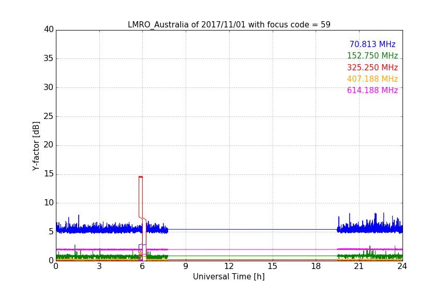Image resolution: width=447 pixels, height=298 pixels.
Task: Click the red 325.250 MHz spike peak
Action: click(141, 177)
